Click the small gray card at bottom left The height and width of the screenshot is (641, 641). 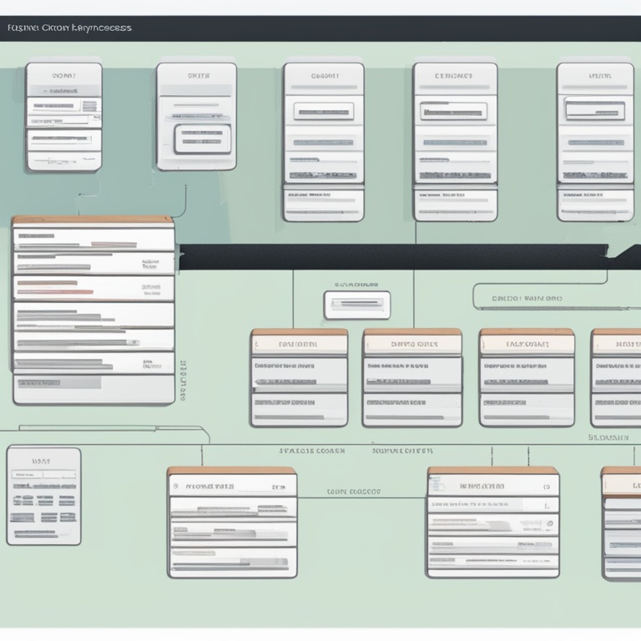tap(43, 496)
